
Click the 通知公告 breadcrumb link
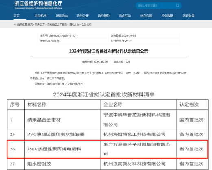(74, 24)
